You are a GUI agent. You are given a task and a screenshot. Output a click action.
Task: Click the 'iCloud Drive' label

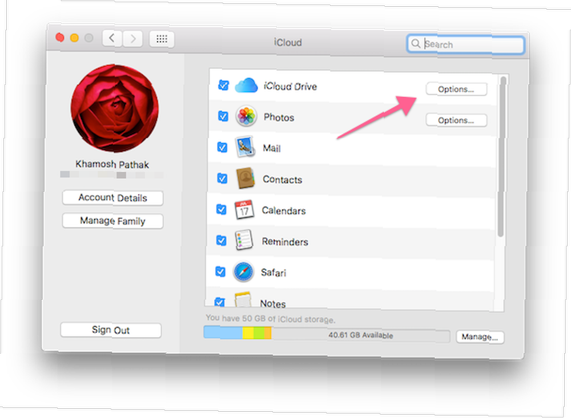290,87
